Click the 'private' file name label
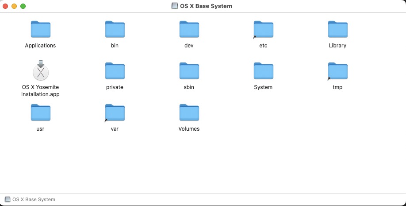This screenshot has height=206, width=406. click(115, 87)
